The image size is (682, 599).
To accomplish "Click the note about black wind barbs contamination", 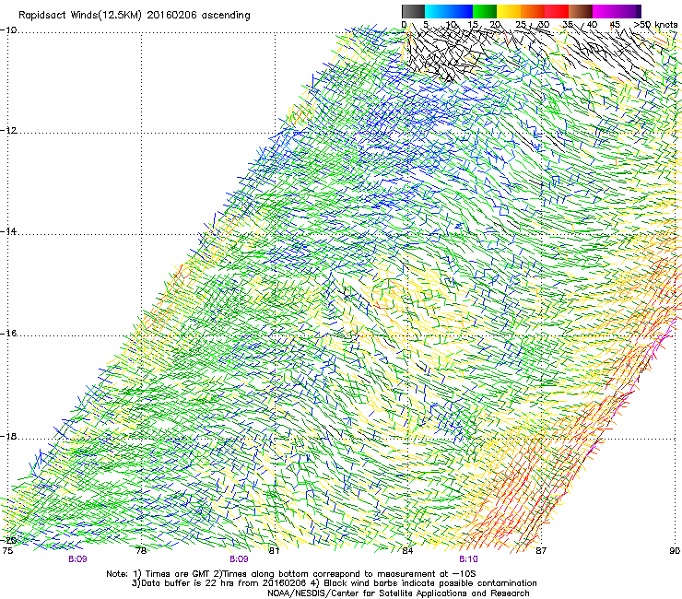I will (x=425, y=583).
